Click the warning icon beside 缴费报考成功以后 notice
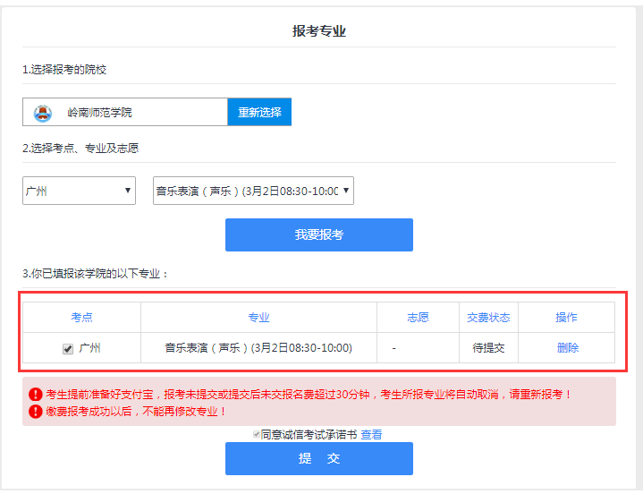643x494 pixels. [35, 412]
